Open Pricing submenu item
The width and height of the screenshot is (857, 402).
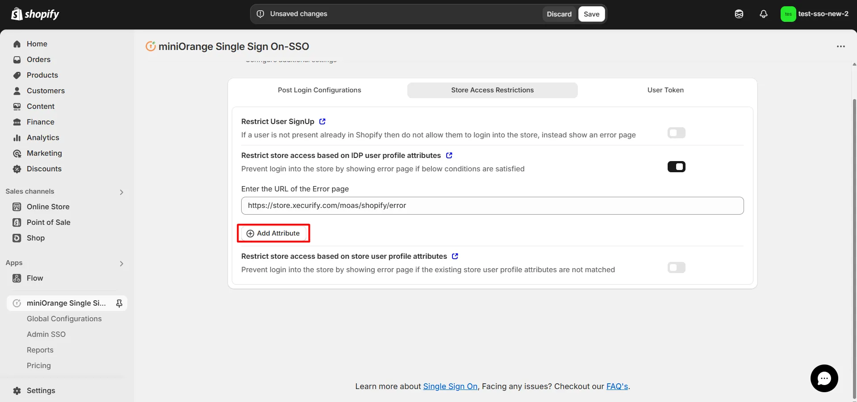coord(39,365)
